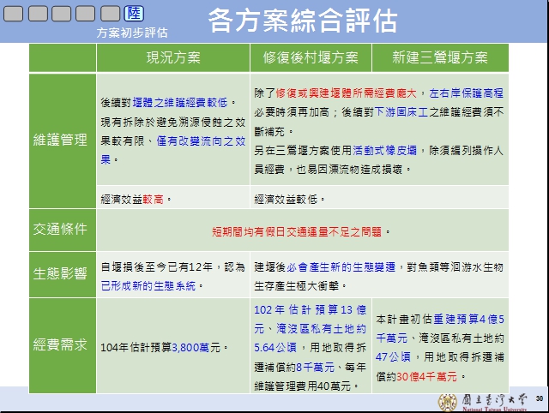Click the blue text 5.64公頃
The height and width of the screenshot is (413, 549).
(x=275, y=348)
